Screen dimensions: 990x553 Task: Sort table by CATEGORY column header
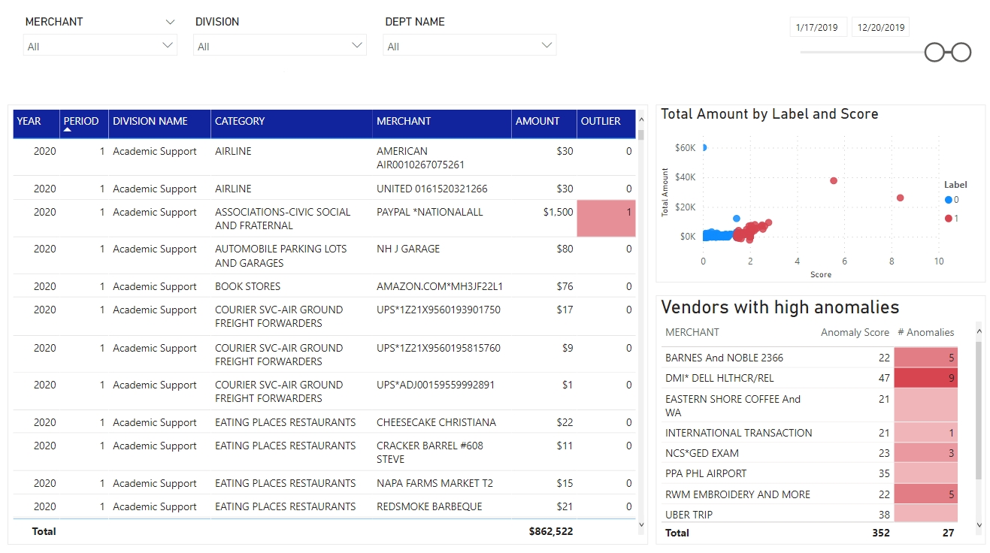point(240,121)
